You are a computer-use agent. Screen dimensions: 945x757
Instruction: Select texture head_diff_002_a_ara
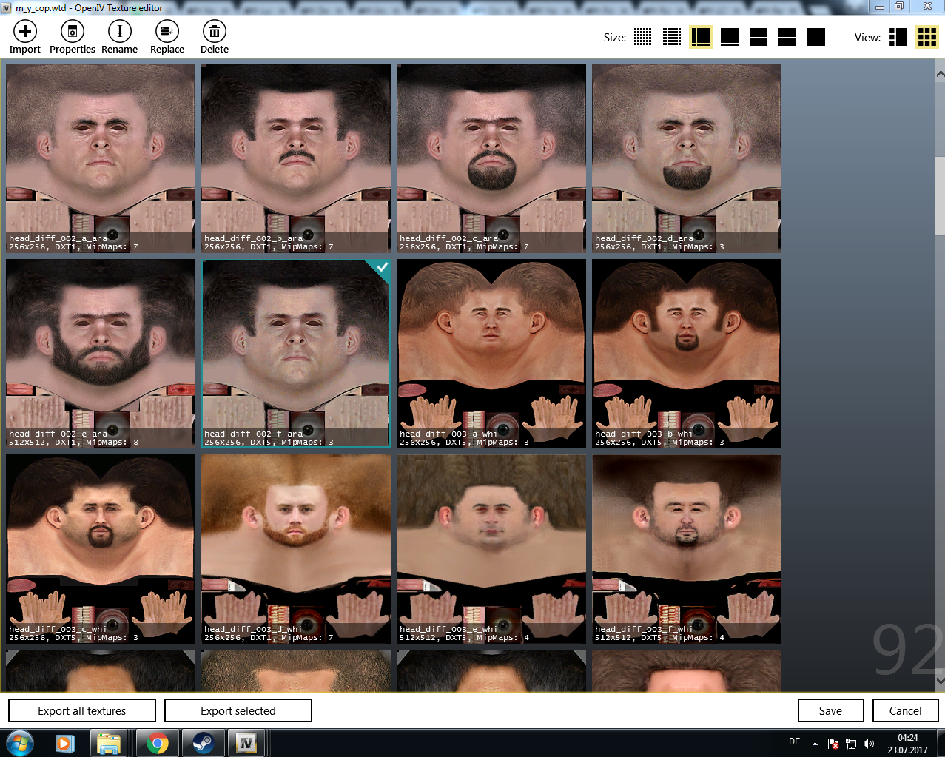point(101,158)
